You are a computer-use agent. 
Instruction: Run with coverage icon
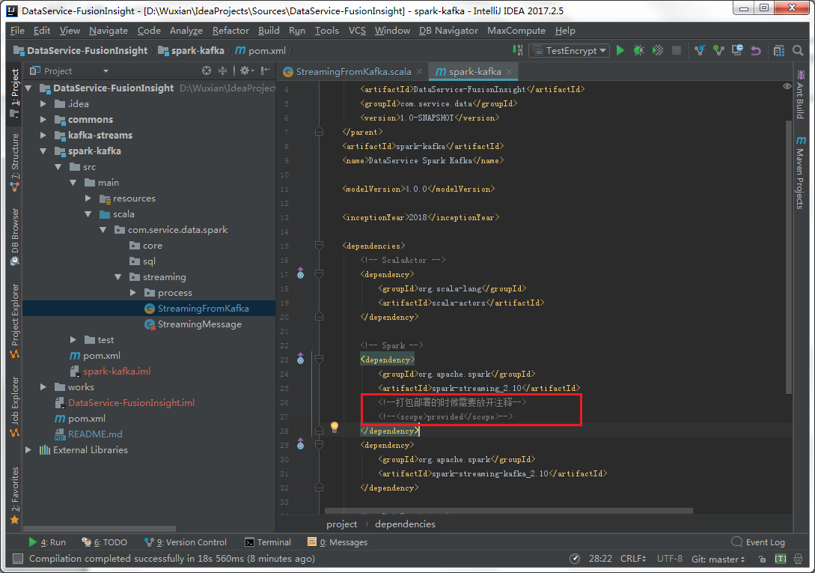658,50
